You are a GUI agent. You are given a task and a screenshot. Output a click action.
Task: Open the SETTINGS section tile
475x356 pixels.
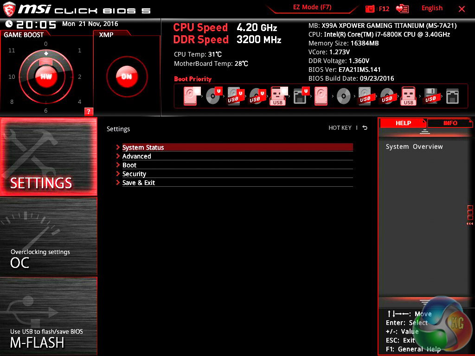(x=48, y=157)
